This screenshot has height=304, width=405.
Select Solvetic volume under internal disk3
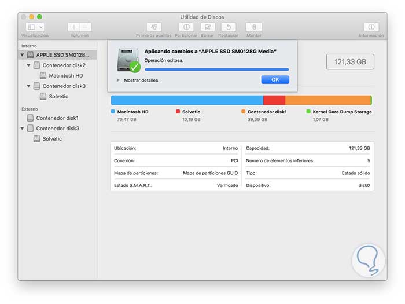tap(58, 97)
